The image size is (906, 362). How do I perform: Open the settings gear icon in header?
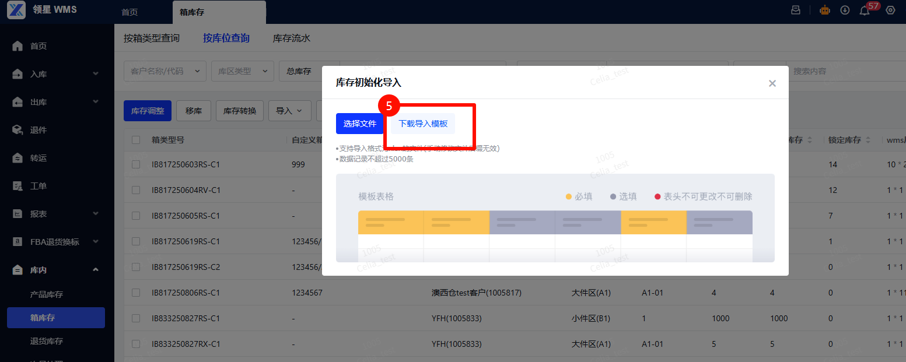tap(890, 10)
